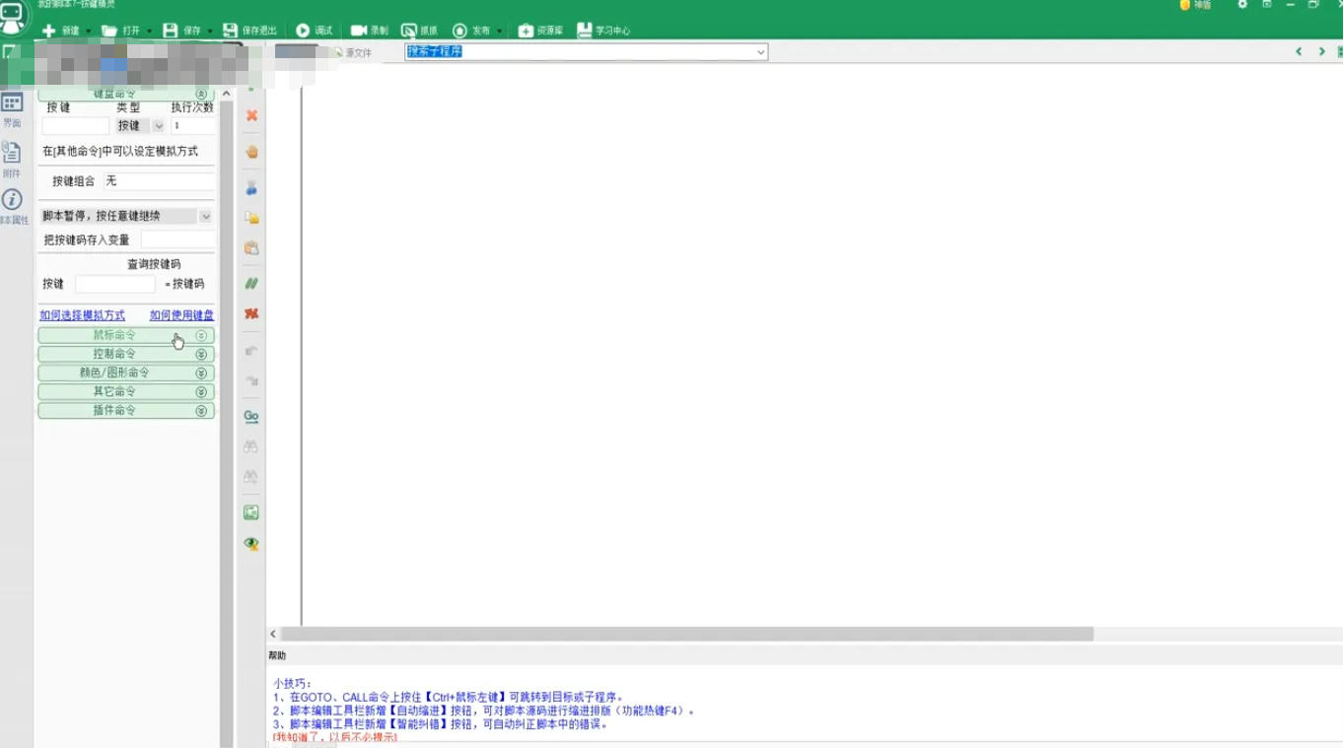
Task: Click the 调试 (debug) play icon
Action: click(x=304, y=31)
